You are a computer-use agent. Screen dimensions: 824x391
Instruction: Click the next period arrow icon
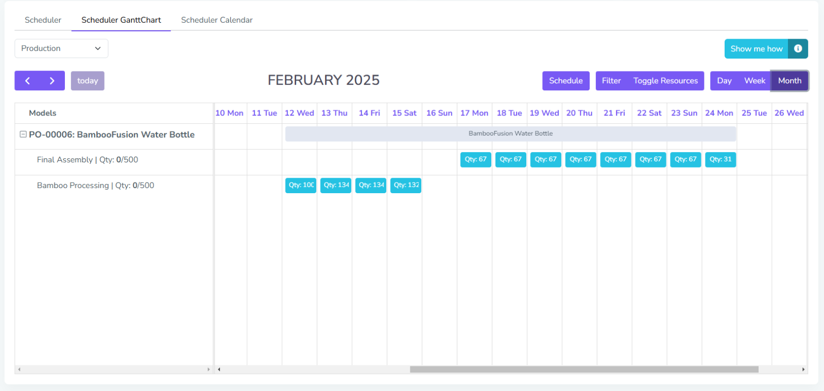pyautogui.click(x=52, y=81)
